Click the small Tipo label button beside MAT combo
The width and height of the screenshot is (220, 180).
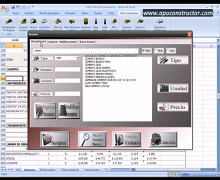(42, 58)
